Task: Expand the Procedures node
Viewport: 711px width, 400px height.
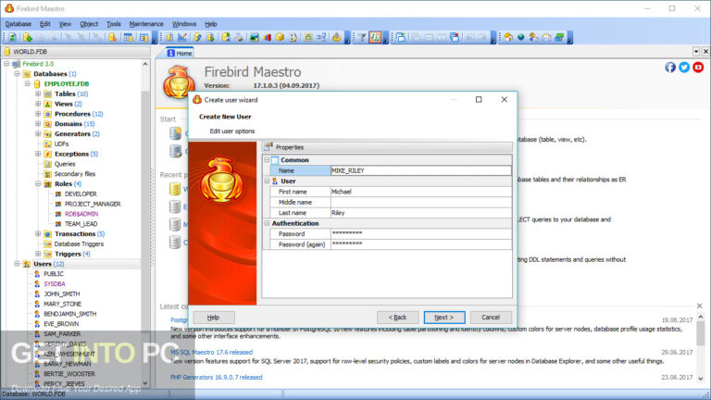Action: (x=38, y=114)
